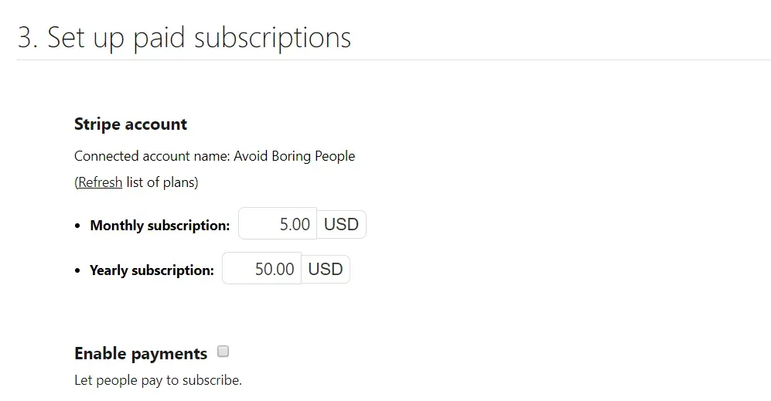Screen dimensions: 771x401
Task: Click the USD label beside yearly price
Action: pos(326,269)
